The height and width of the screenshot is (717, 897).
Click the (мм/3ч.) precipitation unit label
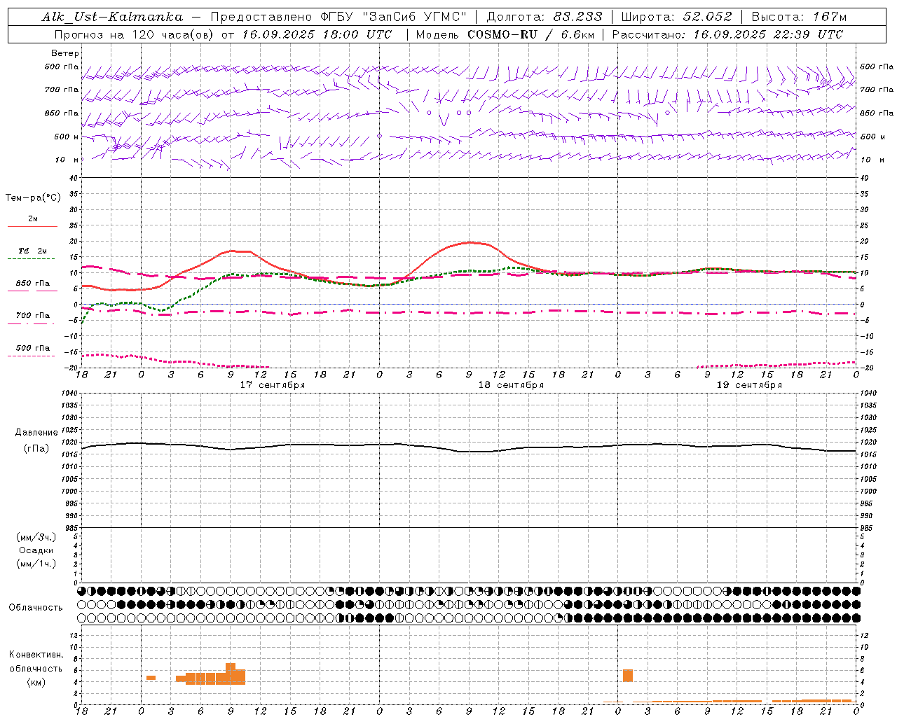pyautogui.click(x=36, y=537)
